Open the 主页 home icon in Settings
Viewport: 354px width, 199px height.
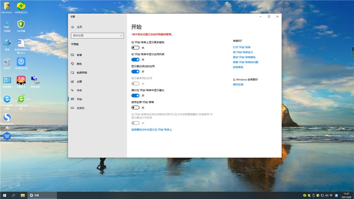click(x=73, y=27)
